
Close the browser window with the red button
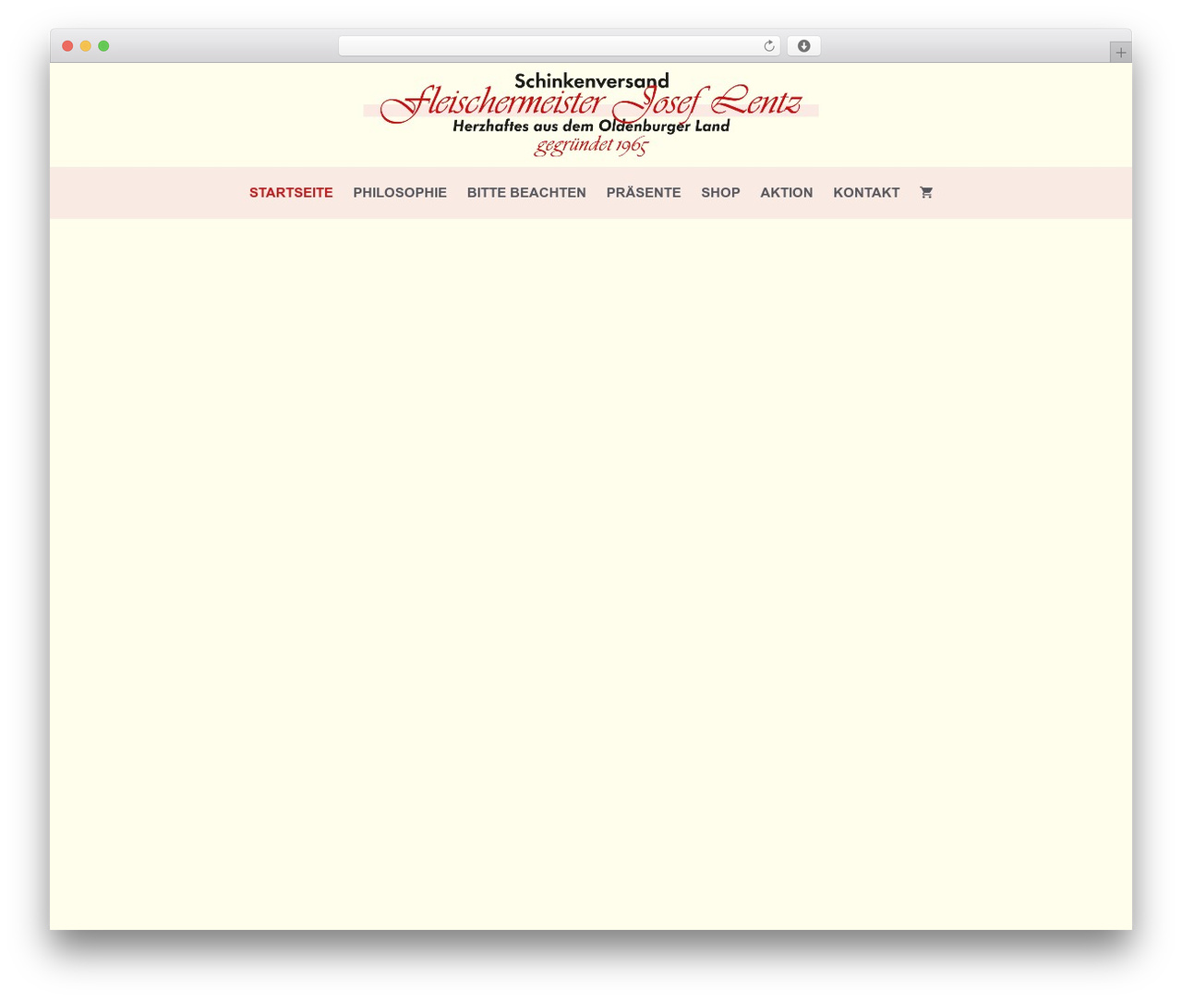(x=67, y=46)
